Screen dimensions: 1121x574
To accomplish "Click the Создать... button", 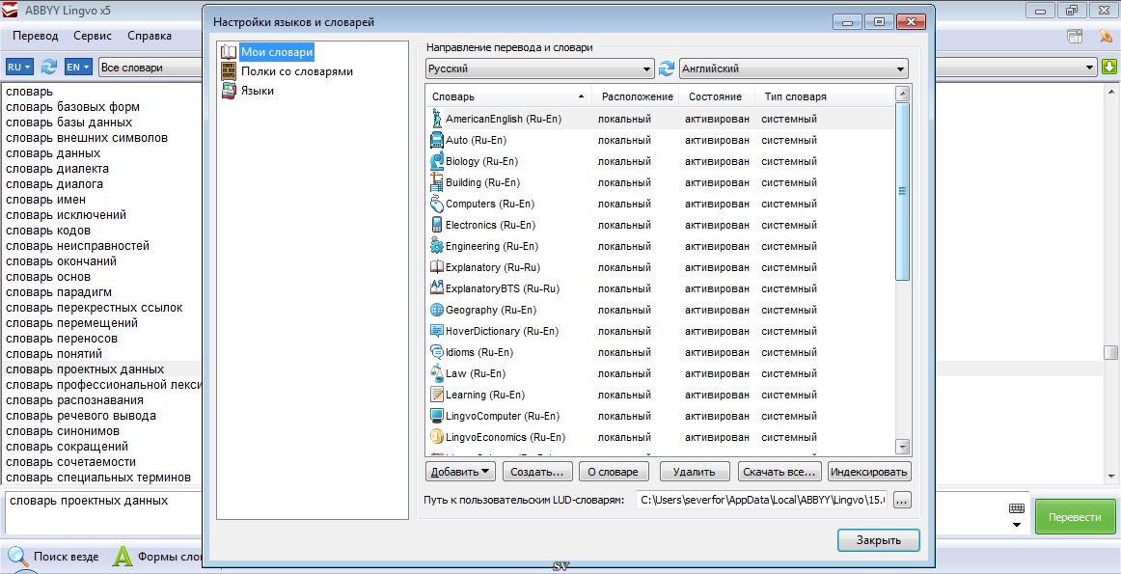I will pyautogui.click(x=537, y=472).
